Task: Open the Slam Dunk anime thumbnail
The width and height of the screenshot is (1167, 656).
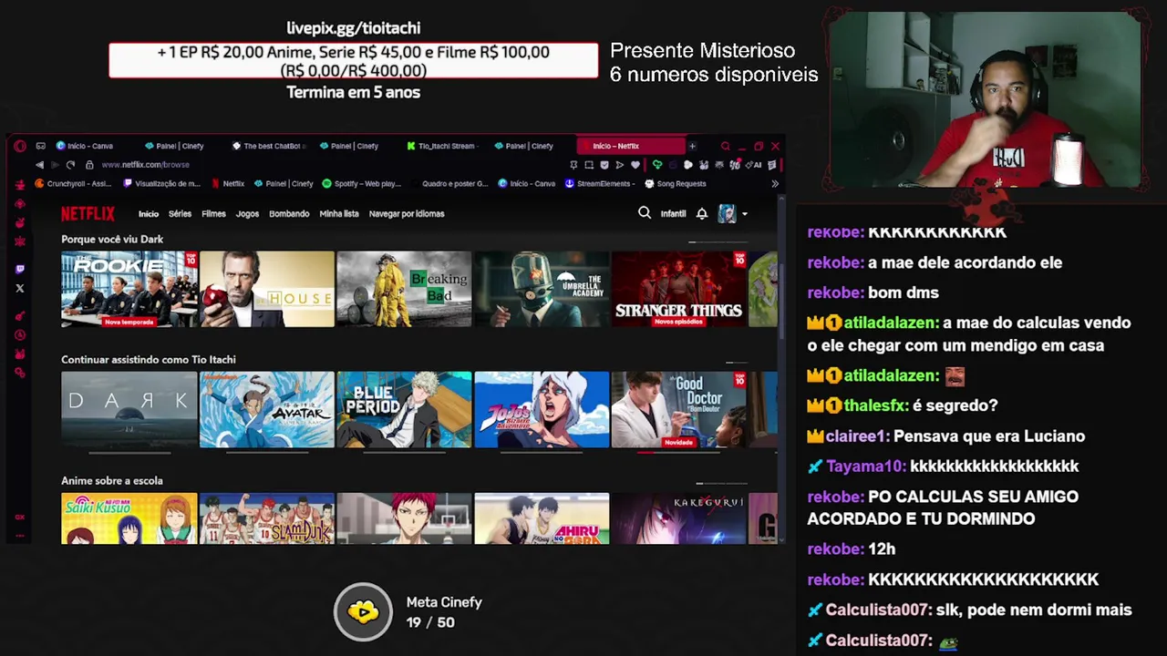Action: coord(267,518)
